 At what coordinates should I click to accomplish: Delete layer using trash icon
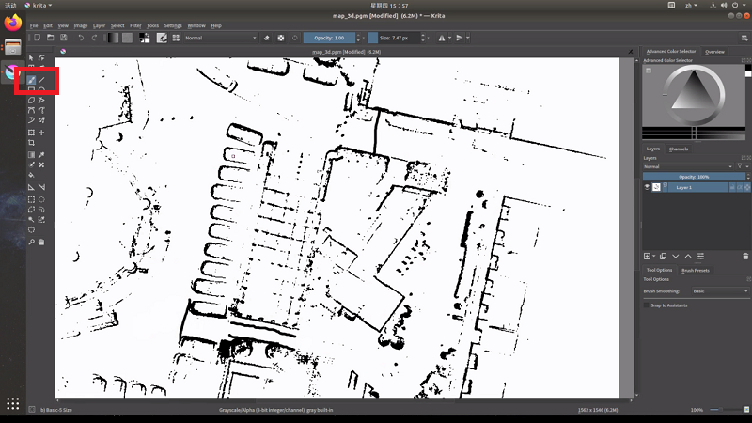coord(744,256)
